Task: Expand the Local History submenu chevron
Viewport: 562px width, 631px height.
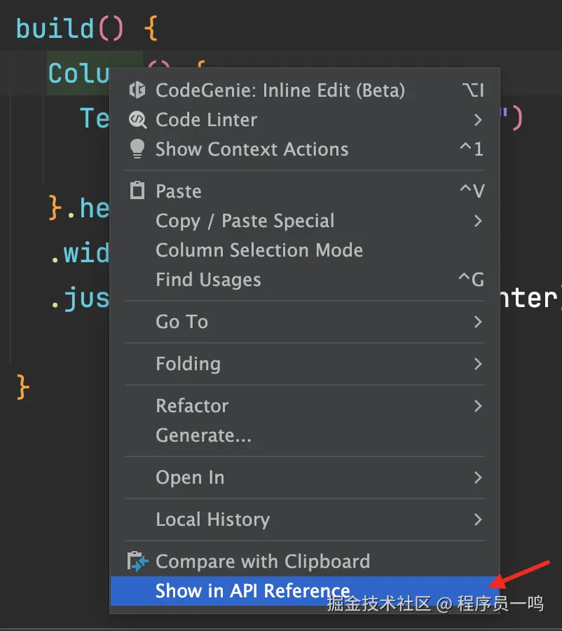Action: (478, 520)
